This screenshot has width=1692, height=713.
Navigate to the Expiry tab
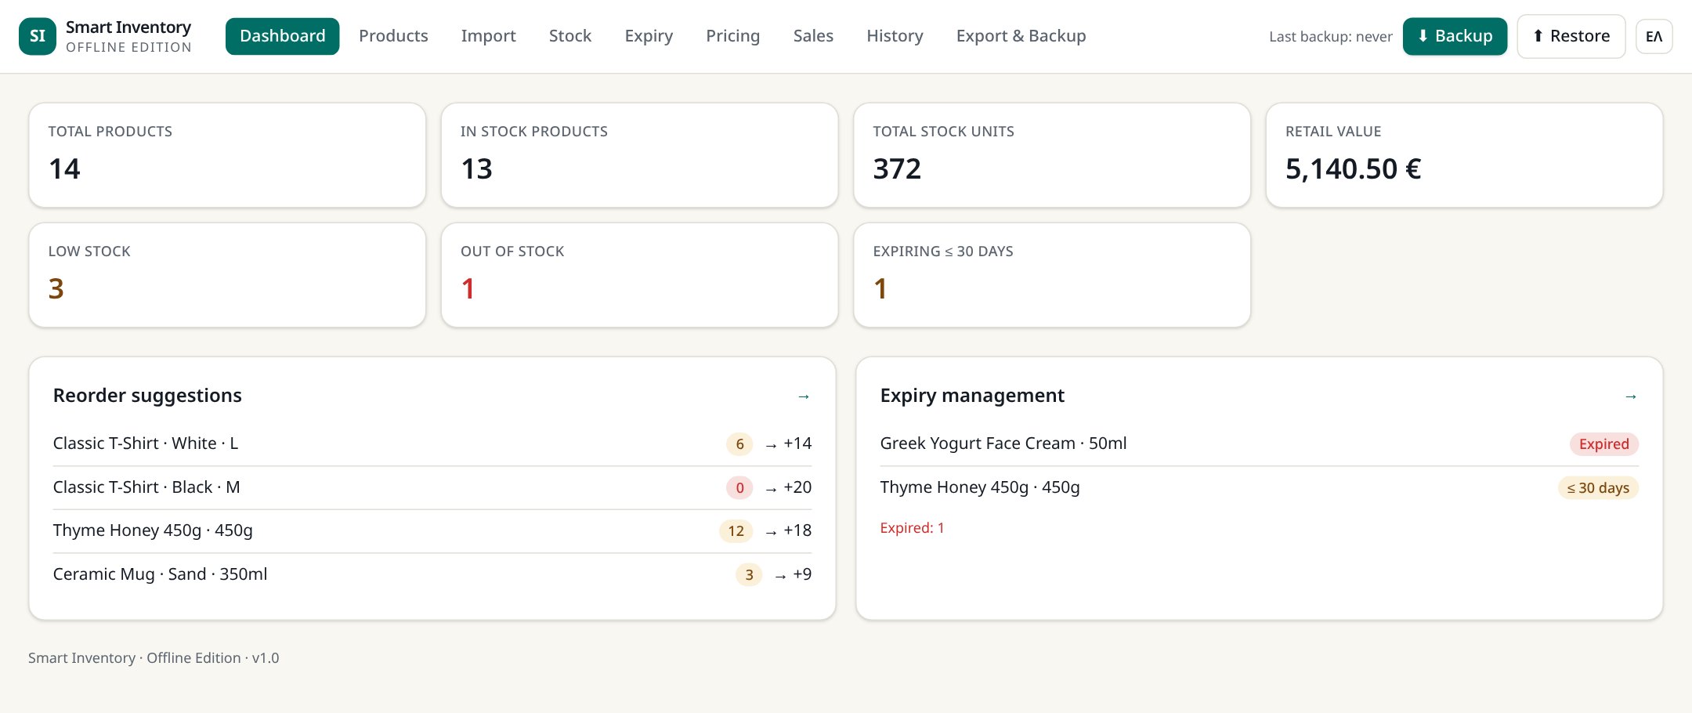(x=649, y=36)
